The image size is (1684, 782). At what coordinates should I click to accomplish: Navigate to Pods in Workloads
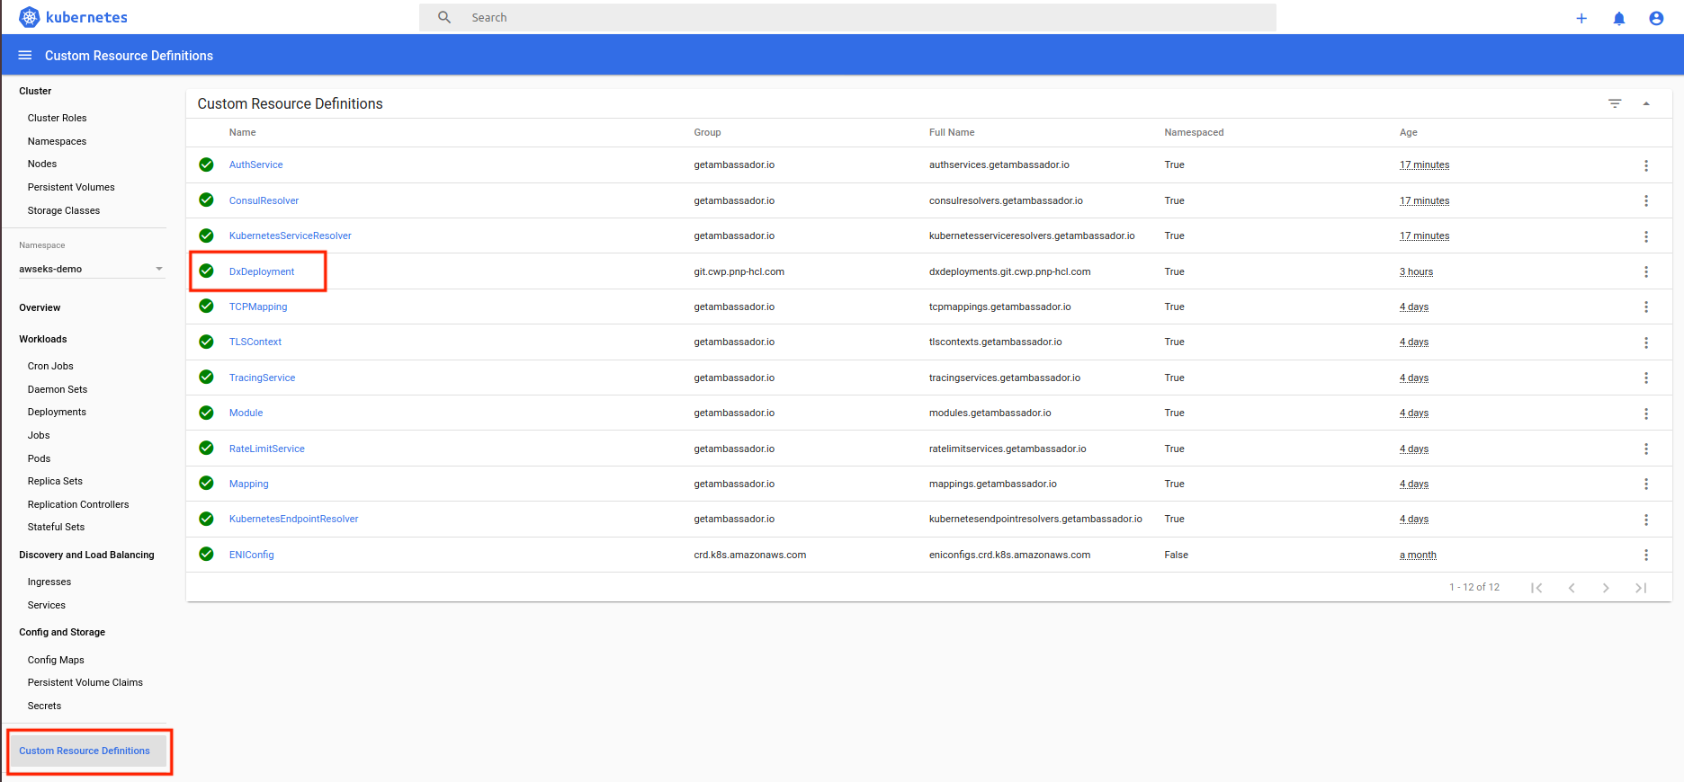click(x=39, y=458)
